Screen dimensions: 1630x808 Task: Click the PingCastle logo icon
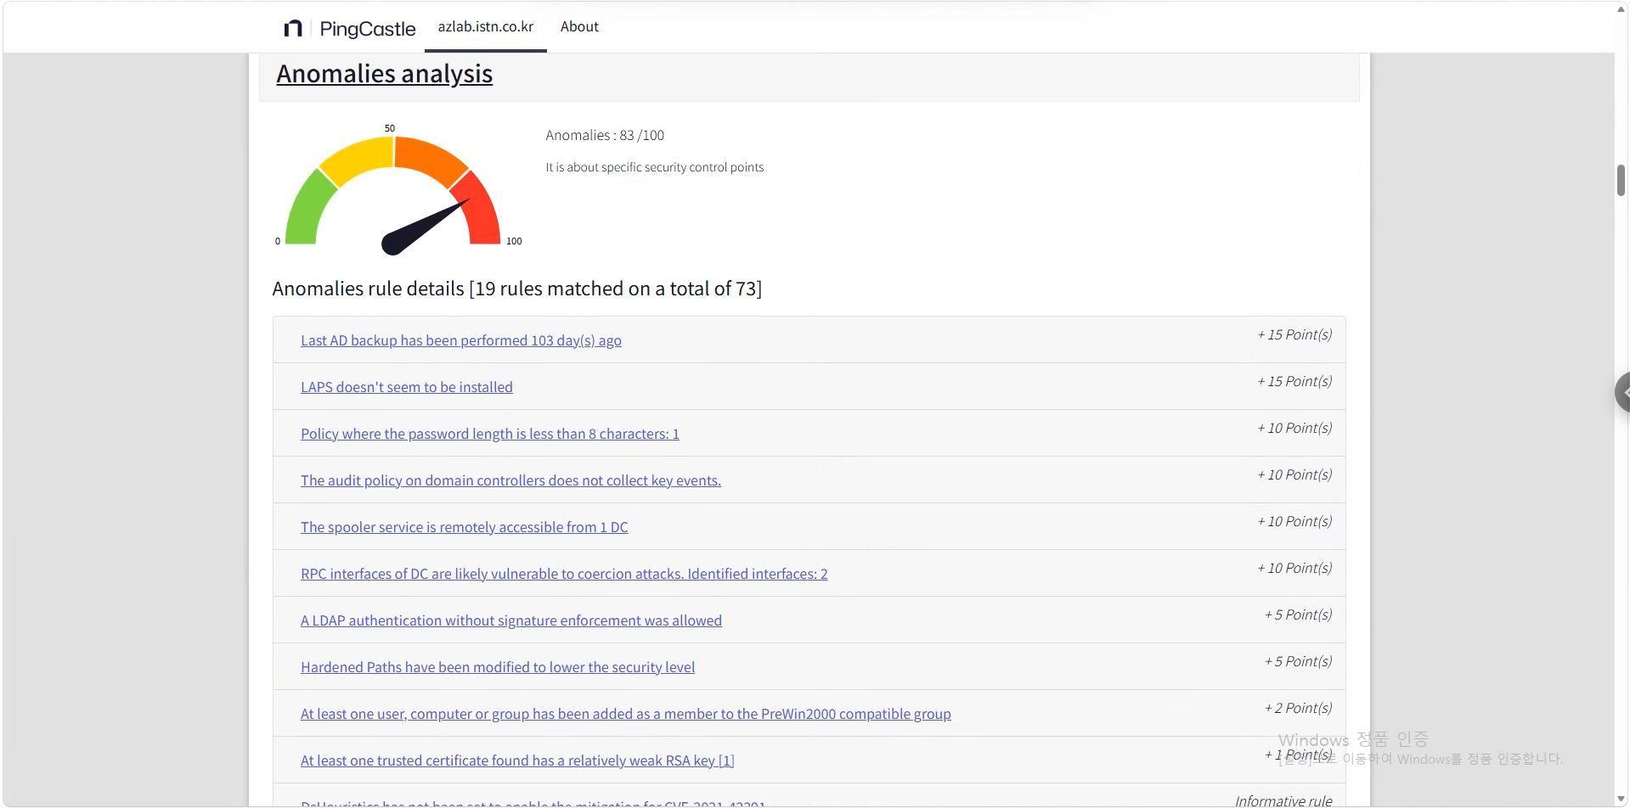click(292, 29)
